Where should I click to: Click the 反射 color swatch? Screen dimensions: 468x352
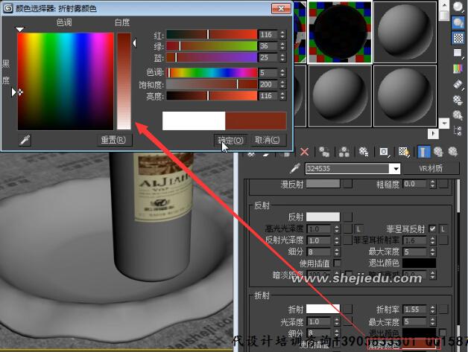(x=323, y=217)
